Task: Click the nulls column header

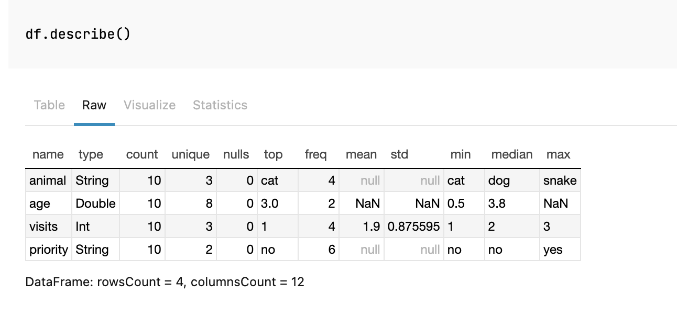Action: [236, 154]
